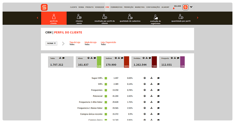Download the Potencial segment
235x123 pixels.
tap(152, 96)
